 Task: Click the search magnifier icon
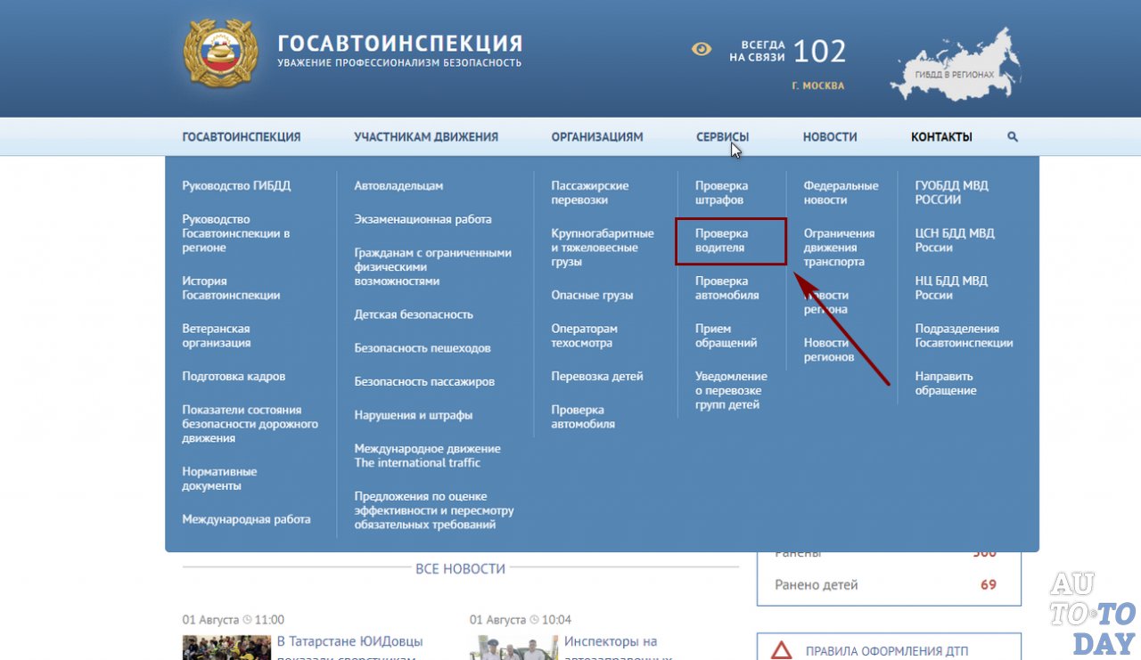pos(1013,137)
